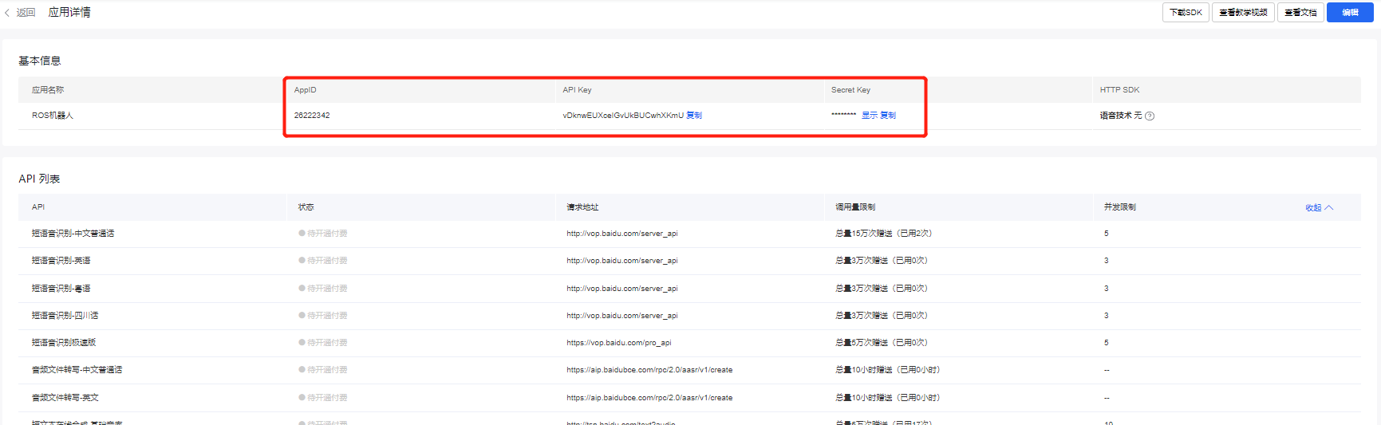Click 音频文件转写-中文普通话 API row name
This screenshot has width=1381, height=425.
[x=77, y=370]
